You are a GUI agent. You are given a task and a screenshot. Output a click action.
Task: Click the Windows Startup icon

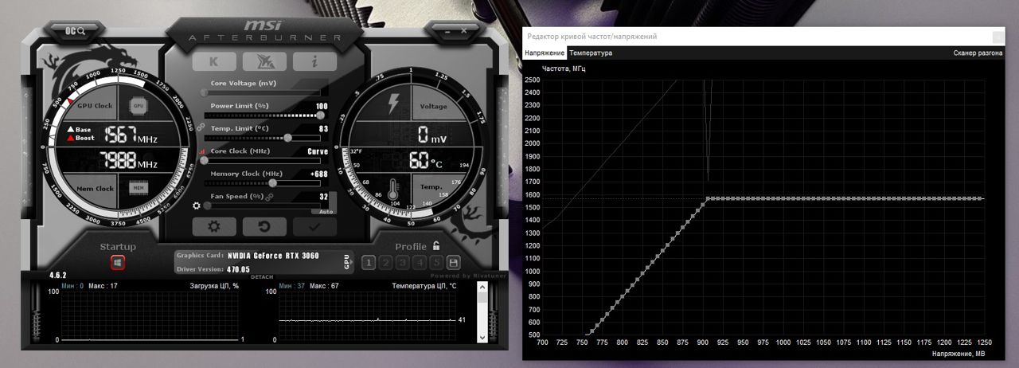(x=117, y=261)
